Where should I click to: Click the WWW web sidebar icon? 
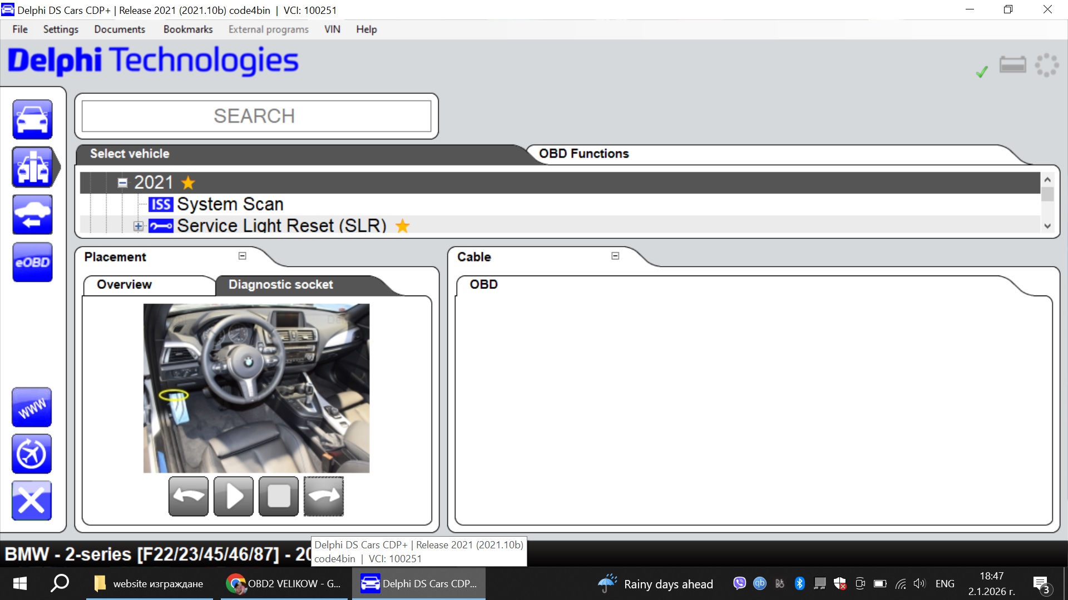pyautogui.click(x=32, y=407)
